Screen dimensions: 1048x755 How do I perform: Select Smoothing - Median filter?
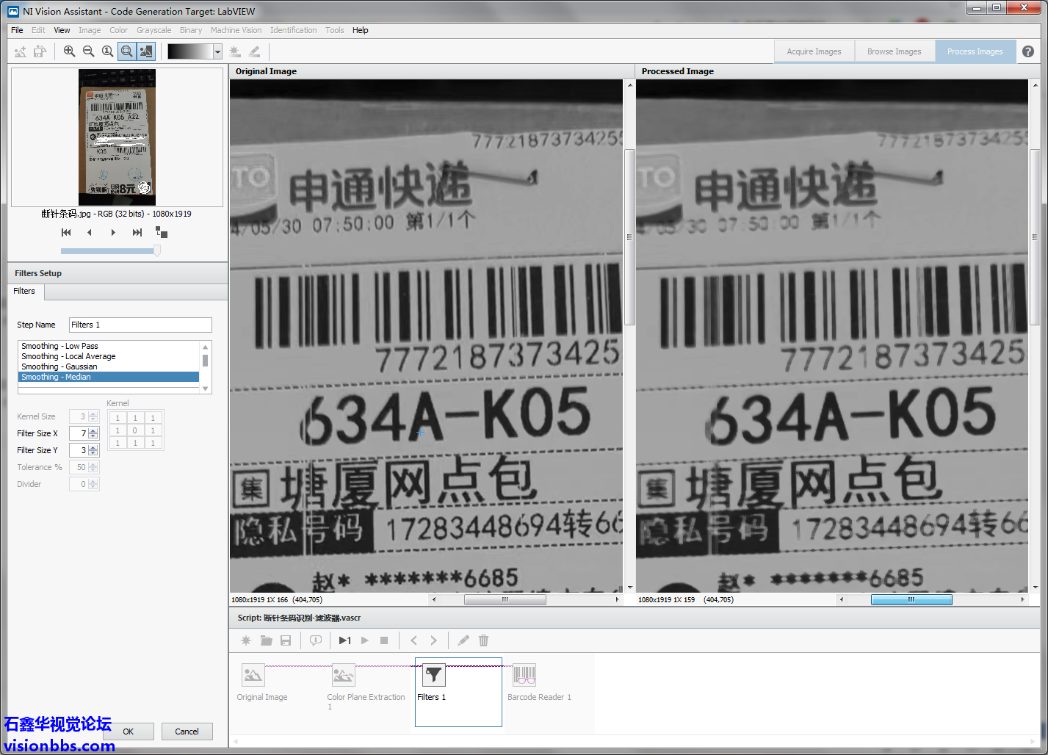click(x=109, y=377)
